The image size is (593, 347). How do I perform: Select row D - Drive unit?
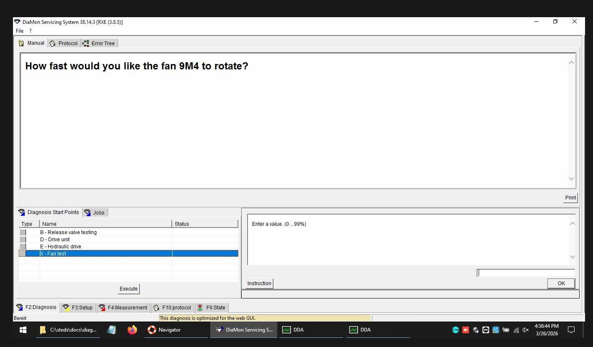click(x=128, y=240)
